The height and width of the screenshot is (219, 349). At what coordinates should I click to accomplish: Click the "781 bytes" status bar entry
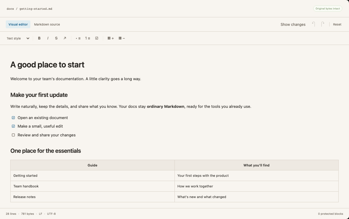click(28, 214)
